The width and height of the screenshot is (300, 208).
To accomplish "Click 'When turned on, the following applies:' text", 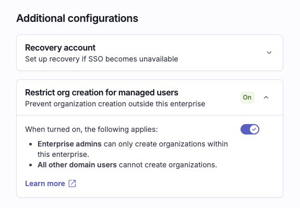I will click(91, 129).
